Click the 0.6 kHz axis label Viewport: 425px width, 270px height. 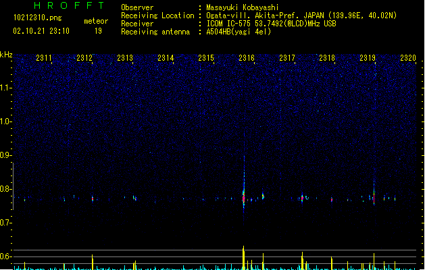(x=6, y=256)
